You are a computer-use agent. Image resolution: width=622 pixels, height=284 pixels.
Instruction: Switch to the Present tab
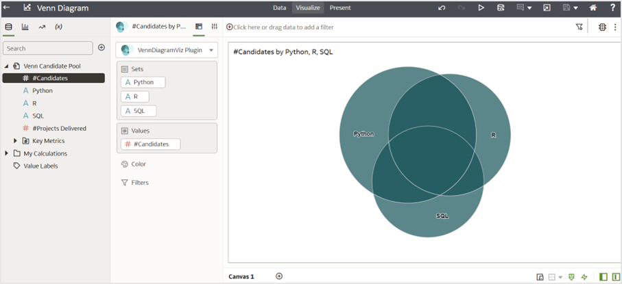coord(340,8)
